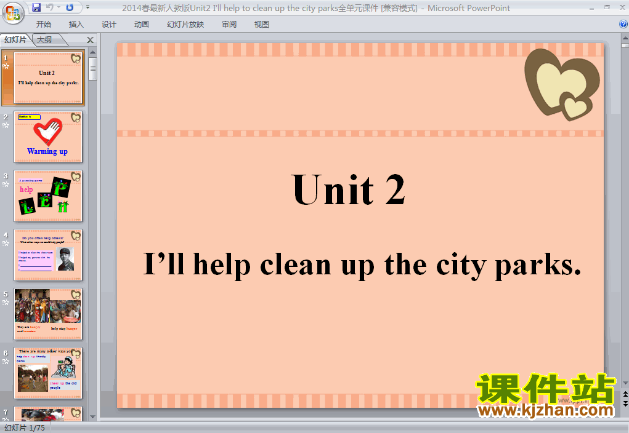Click the thumbnail pane scrollbar handle

(92, 68)
